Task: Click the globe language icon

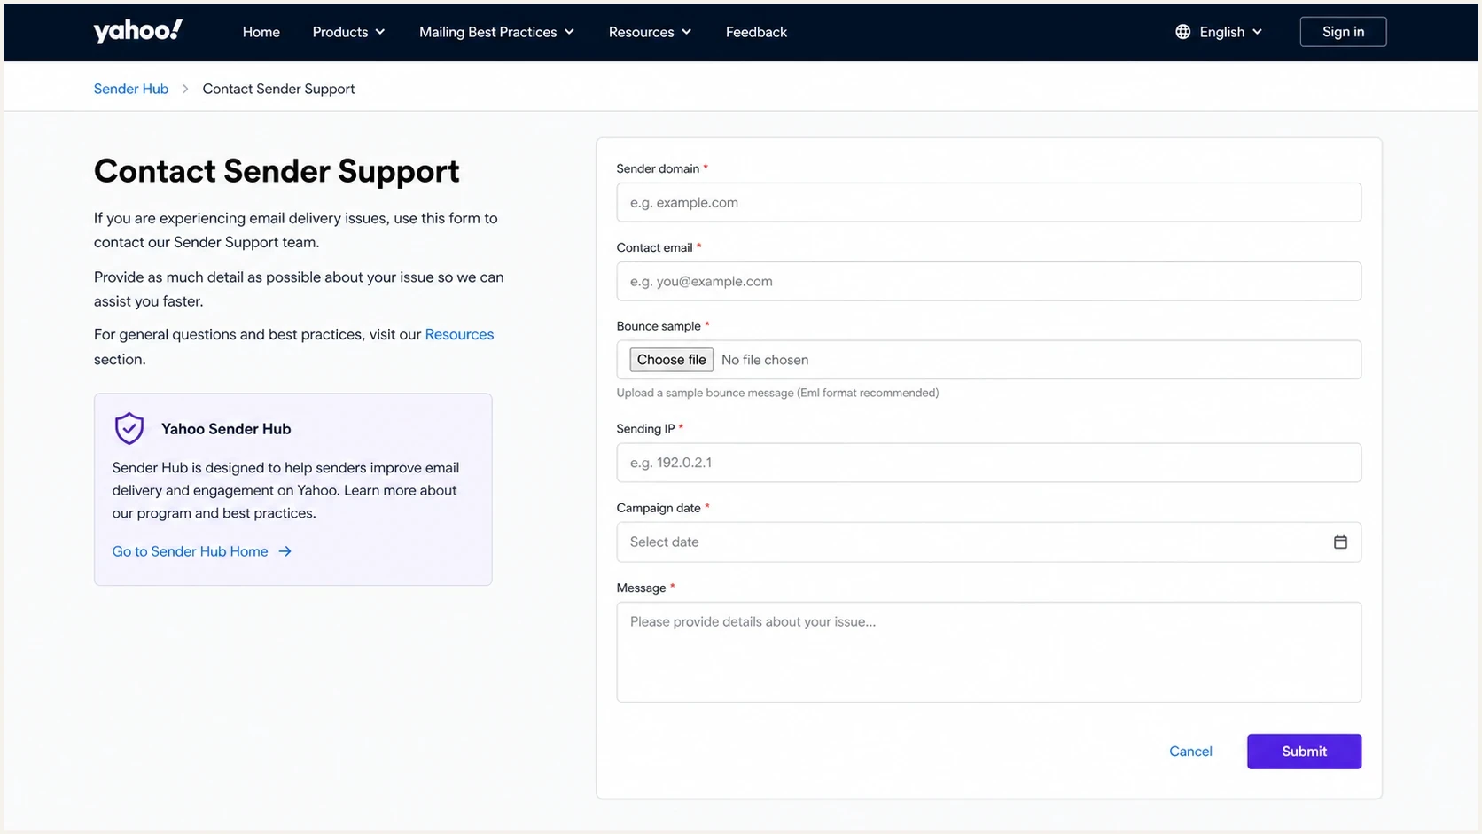Action: pos(1182,32)
